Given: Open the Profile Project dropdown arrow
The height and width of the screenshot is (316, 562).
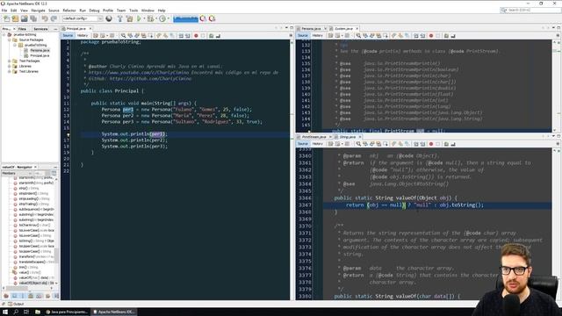Looking at the screenshot, I should [x=168, y=18].
